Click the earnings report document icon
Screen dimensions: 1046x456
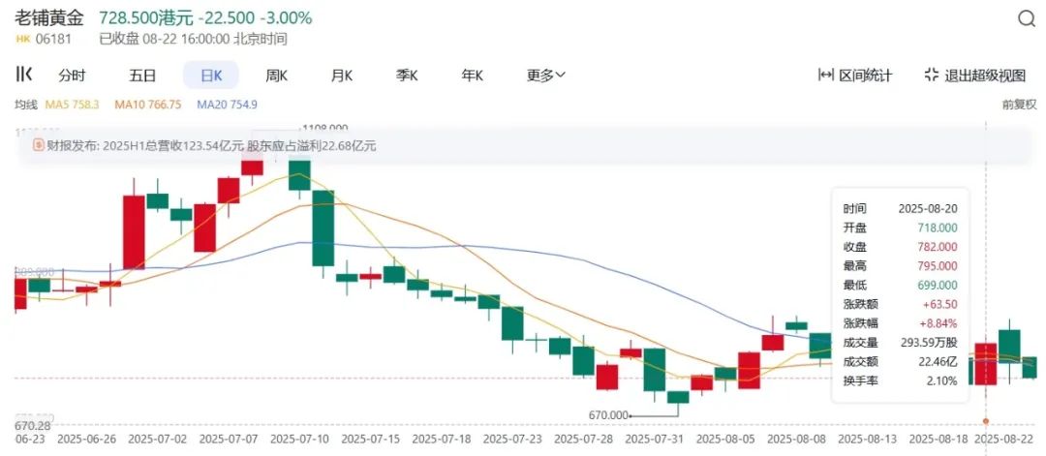(x=40, y=145)
